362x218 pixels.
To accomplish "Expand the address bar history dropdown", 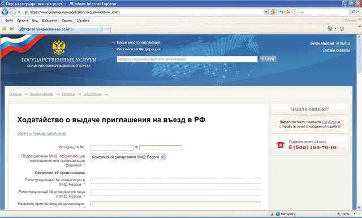I will click(x=266, y=12).
